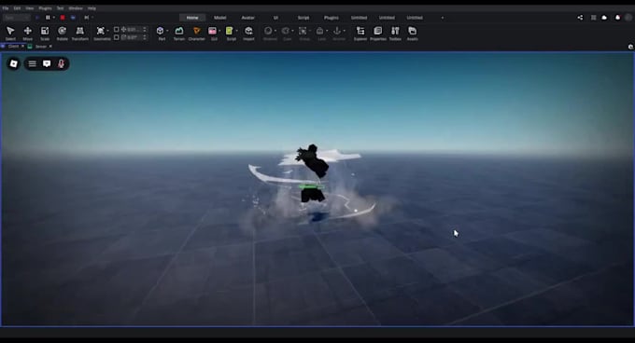Click the Geometric mode icon

(101, 31)
